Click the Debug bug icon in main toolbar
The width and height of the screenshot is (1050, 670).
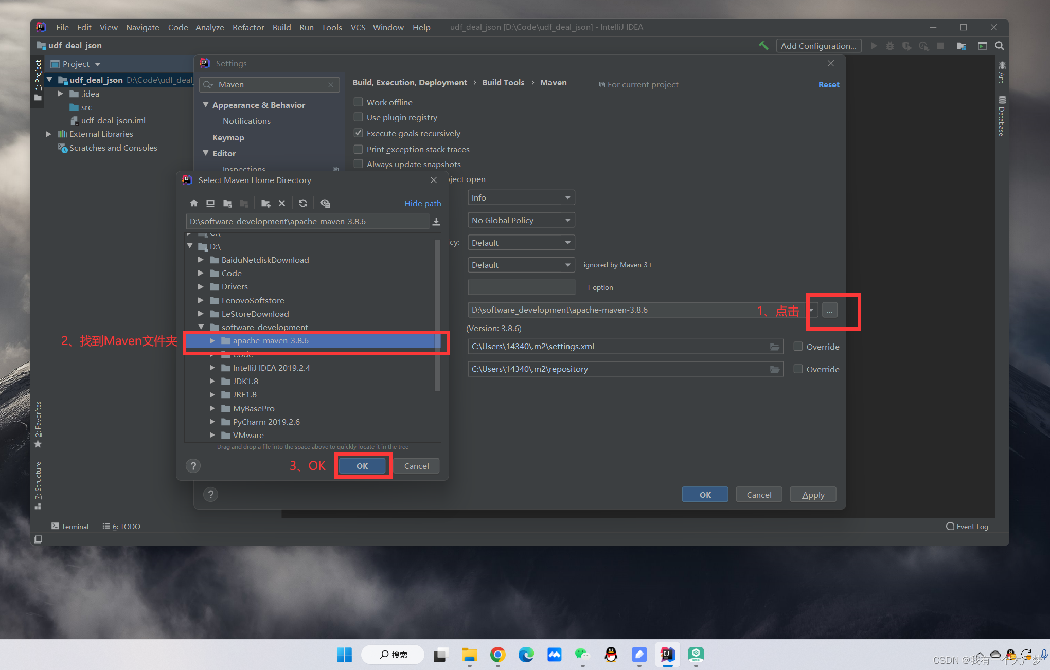pos(890,46)
